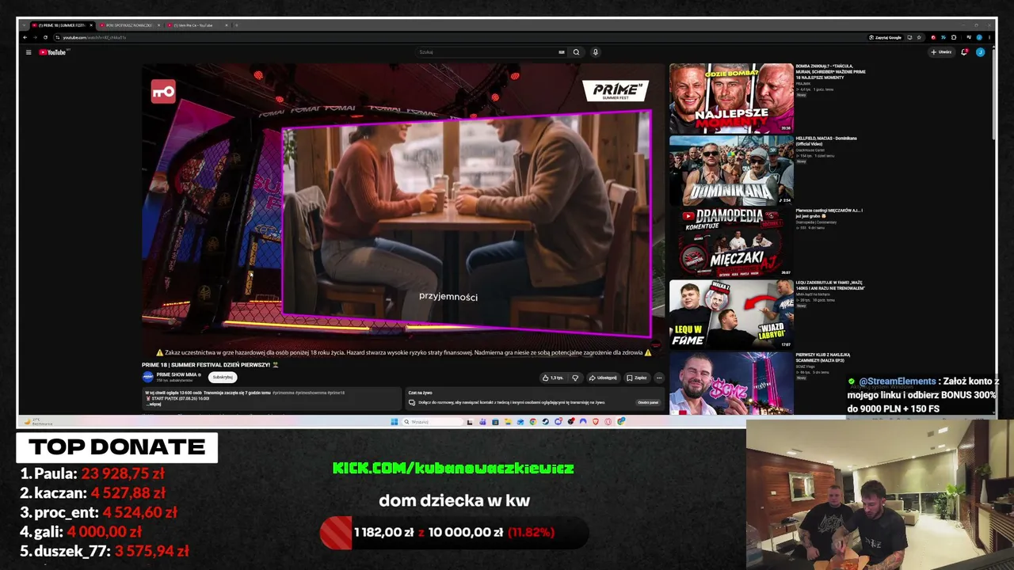Open the #prime18 hashtag link
The image size is (1014, 570).
pos(336,393)
